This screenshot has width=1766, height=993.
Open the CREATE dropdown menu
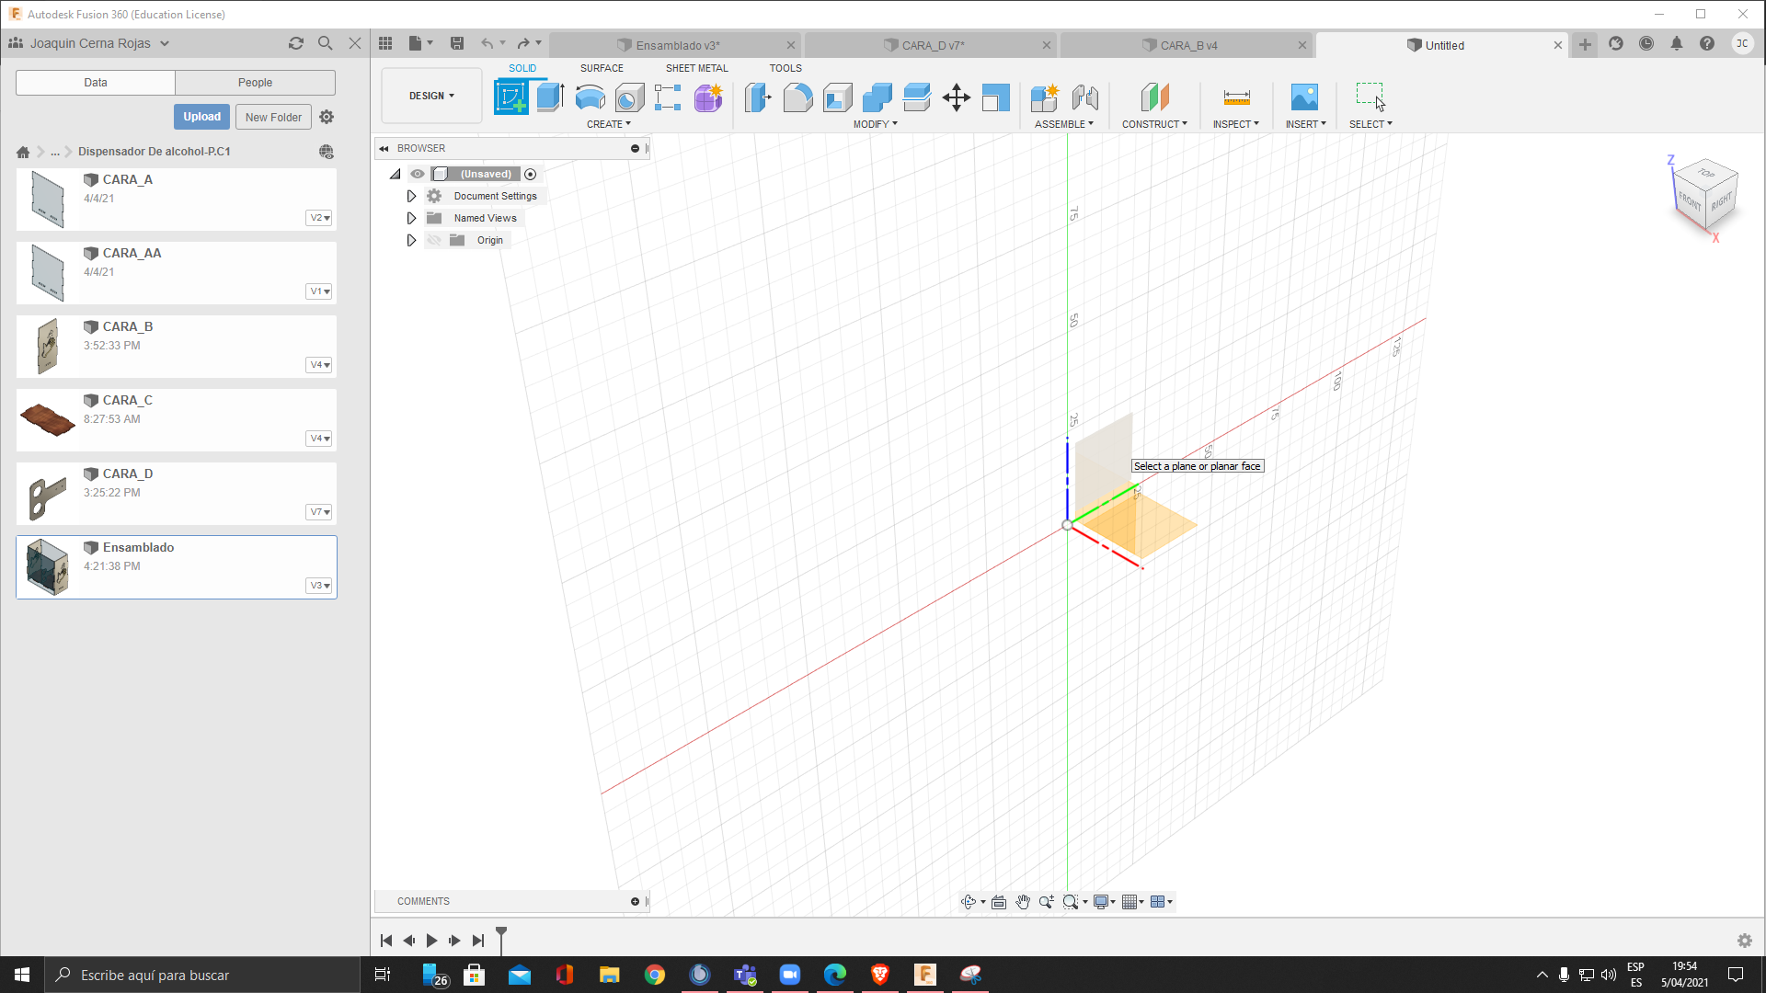(609, 124)
